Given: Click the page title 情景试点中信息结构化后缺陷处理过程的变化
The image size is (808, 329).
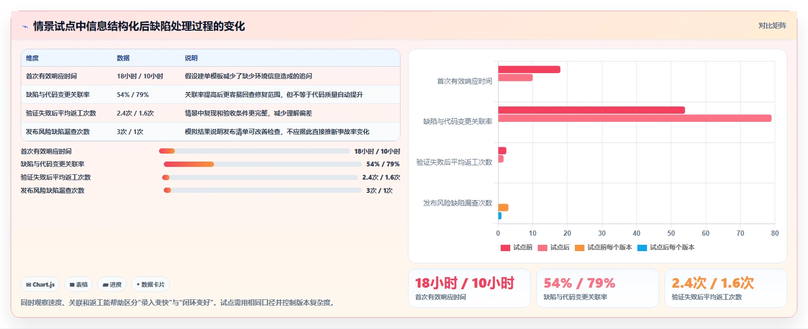Looking at the screenshot, I should pyautogui.click(x=139, y=26).
